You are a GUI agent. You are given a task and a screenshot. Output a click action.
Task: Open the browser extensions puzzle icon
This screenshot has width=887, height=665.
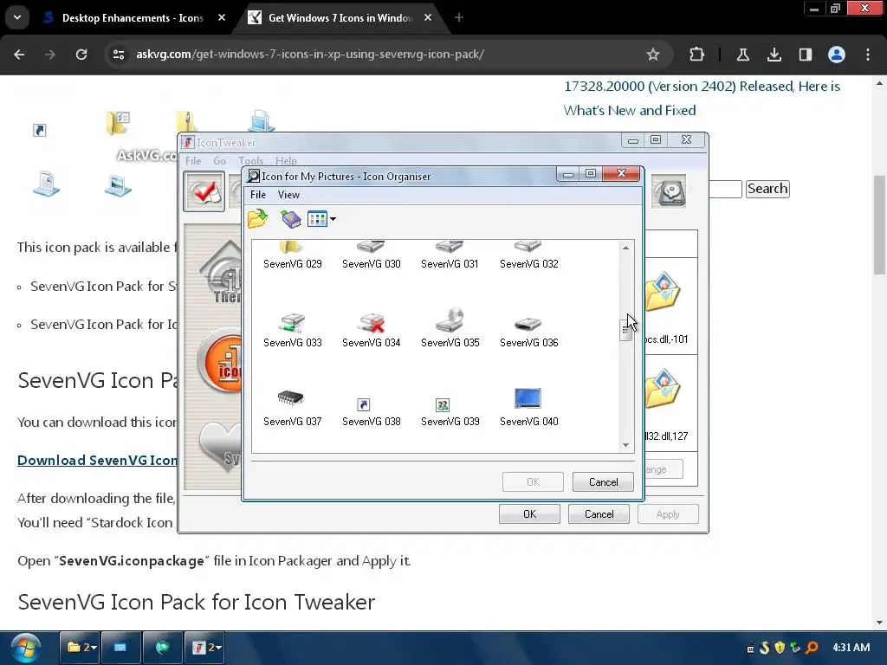(x=697, y=55)
